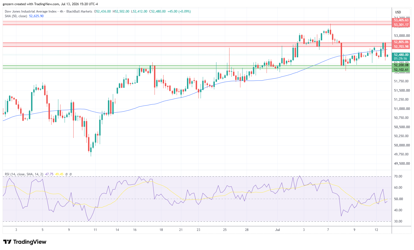Click the +45.00 (+0.09%) change value
The width and height of the screenshot is (414, 250).
click(x=179, y=11)
